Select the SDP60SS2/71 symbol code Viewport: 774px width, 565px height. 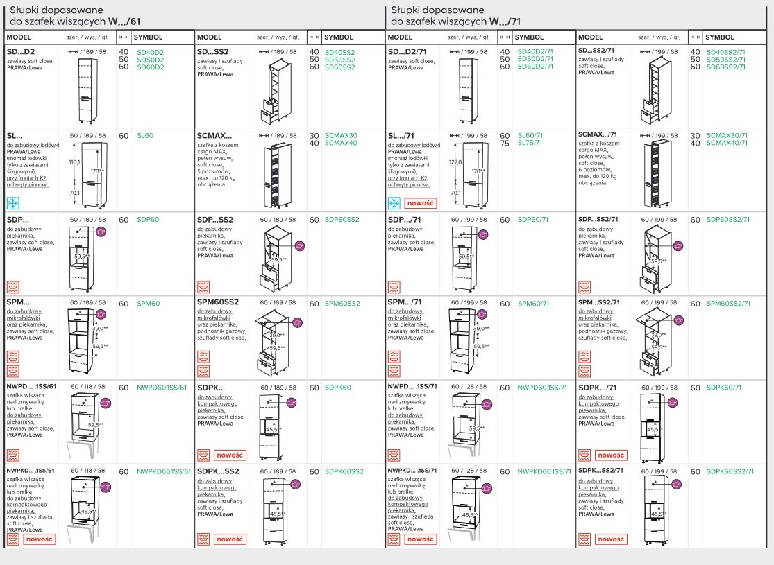coord(727,220)
